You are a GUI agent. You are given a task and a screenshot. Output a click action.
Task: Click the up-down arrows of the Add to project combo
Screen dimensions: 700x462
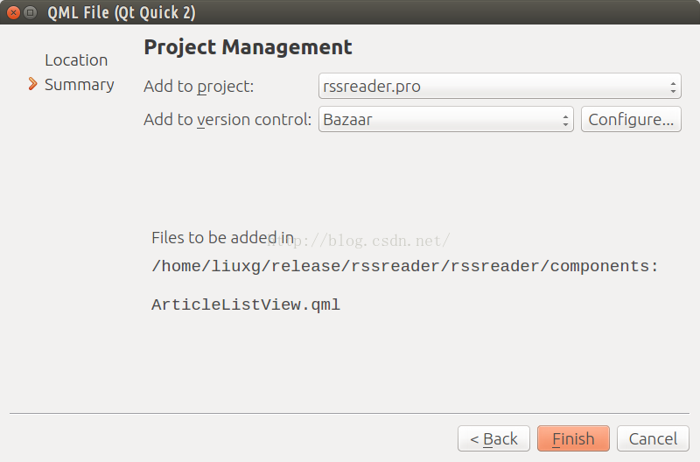(673, 86)
